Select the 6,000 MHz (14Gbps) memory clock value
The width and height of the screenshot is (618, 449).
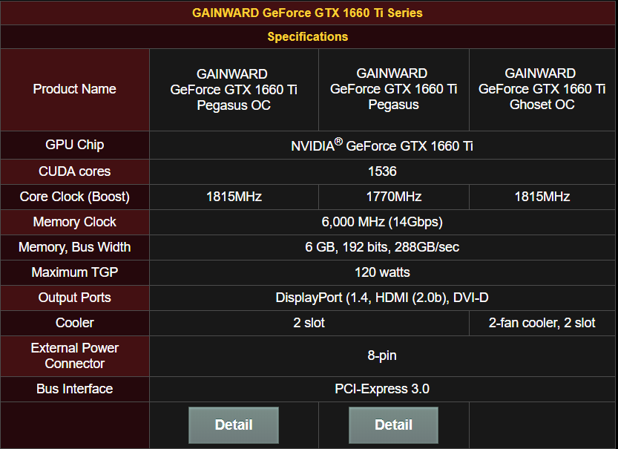[x=382, y=222]
